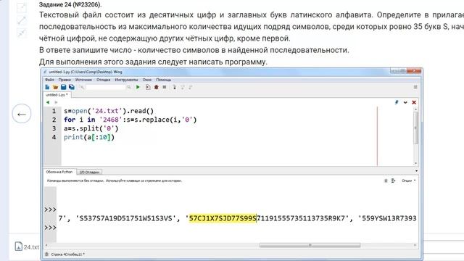The height and width of the screenshot is (261, 464).
Task: Click the round back arrow button on page
Action: click(x=22, y=114)
